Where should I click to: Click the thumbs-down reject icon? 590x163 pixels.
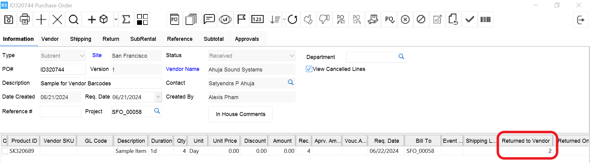[x=324, y=20]
